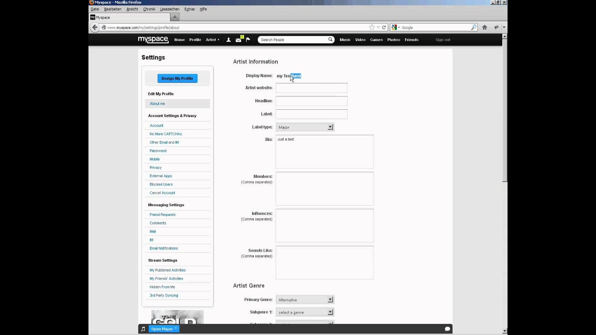Click the site identity globe icon
This screenshot has height=335, width=596.
[103, 27]
